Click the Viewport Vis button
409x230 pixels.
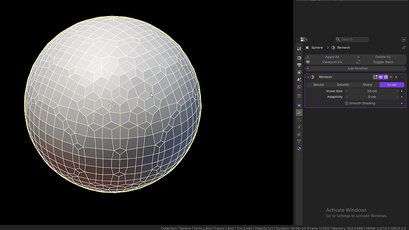330,62
